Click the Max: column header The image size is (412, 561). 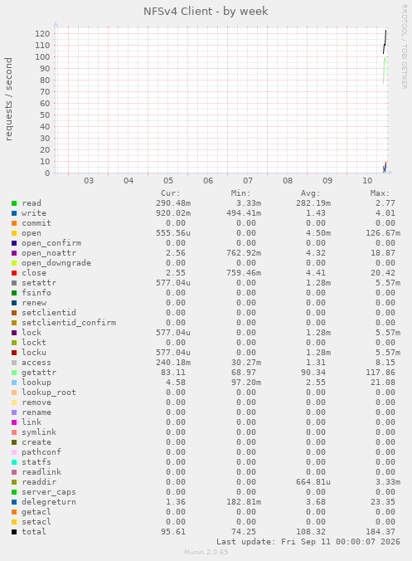tap(380, 193)
